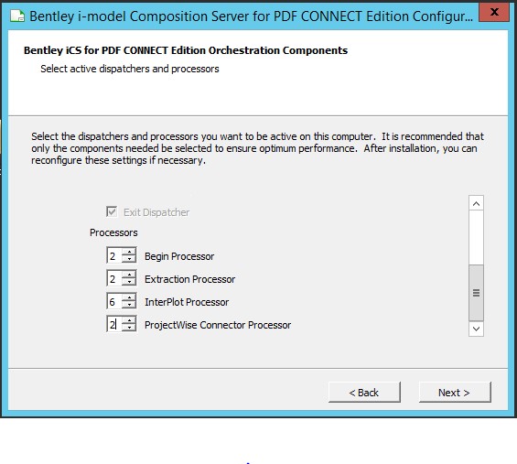Return with the Back button
This screenshot has width=517, height=464.
[x=364, y=393]
